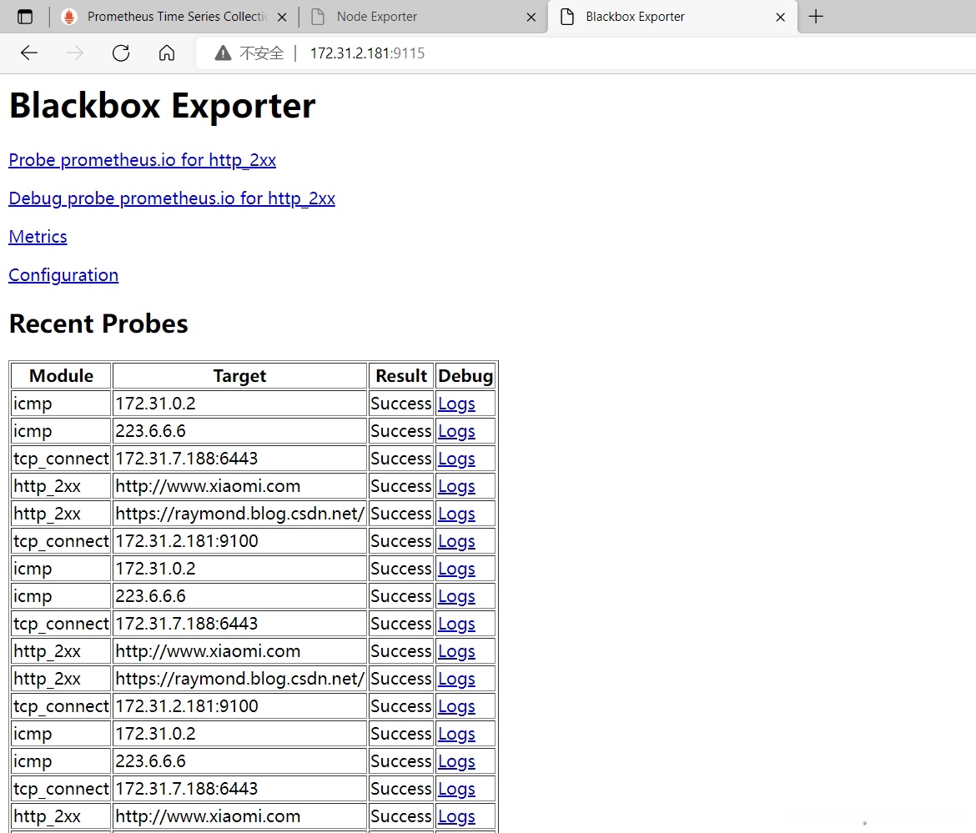
Task: Open Debug probe prometheus.io for http_2xx link
Action: coord(172,198)
